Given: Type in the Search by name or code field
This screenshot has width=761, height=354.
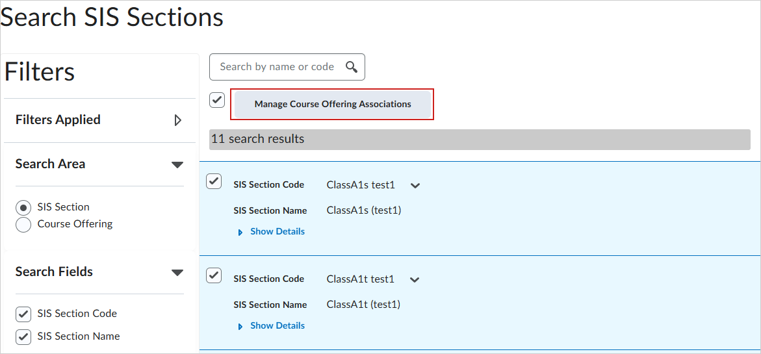Looking at the screenshot, I should pyautogui.click(x=277, y=67).
